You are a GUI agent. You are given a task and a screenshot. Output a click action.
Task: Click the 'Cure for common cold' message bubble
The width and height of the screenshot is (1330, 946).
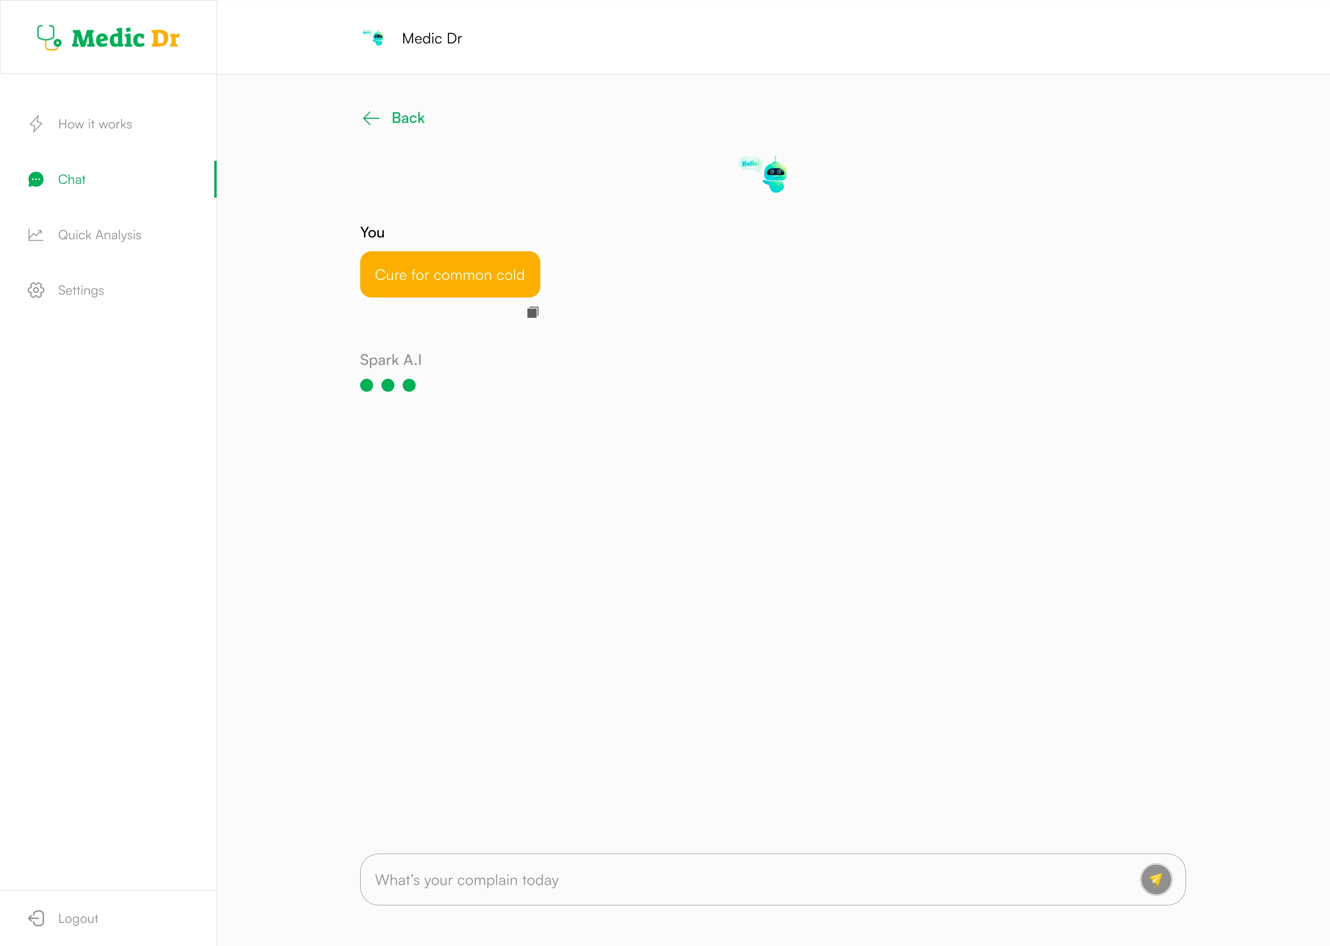(450, 274)
